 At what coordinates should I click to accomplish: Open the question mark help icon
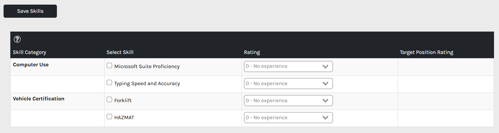[17, 39]
